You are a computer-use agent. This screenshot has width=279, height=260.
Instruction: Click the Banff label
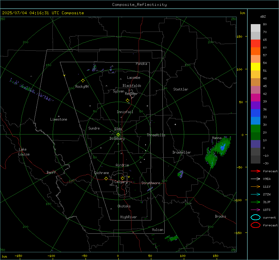pyautogui.click(x=51, y=172)
